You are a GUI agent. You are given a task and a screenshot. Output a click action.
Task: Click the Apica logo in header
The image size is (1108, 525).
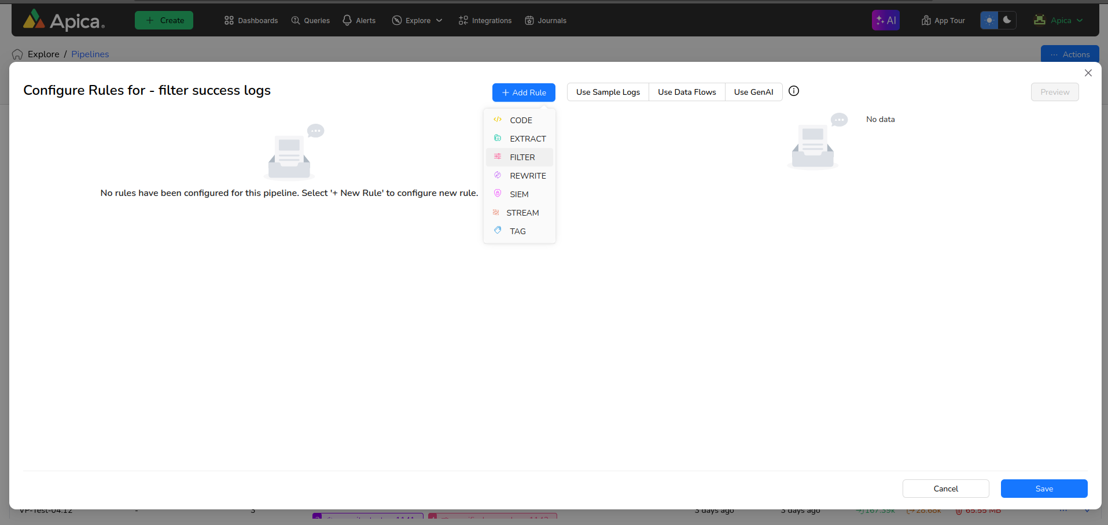64,20
